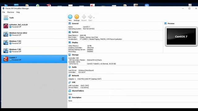
Task: Open the Storage settings header link
Action: (75, 55)
